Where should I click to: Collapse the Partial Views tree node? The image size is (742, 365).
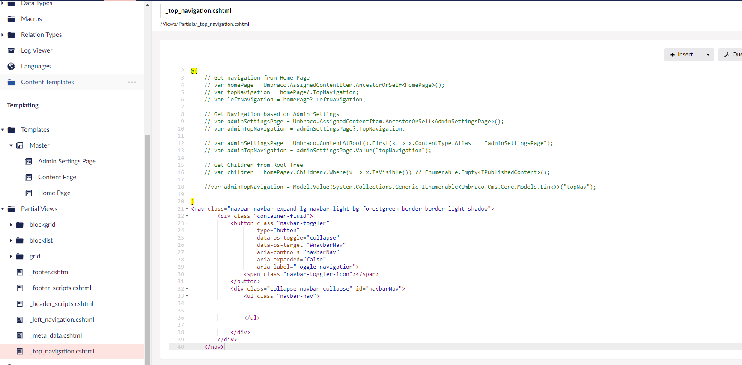(3, 209)
